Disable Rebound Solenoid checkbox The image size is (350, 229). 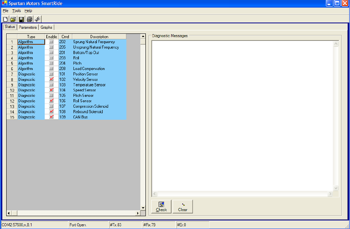pyautogui.click(x=51, y=112)
